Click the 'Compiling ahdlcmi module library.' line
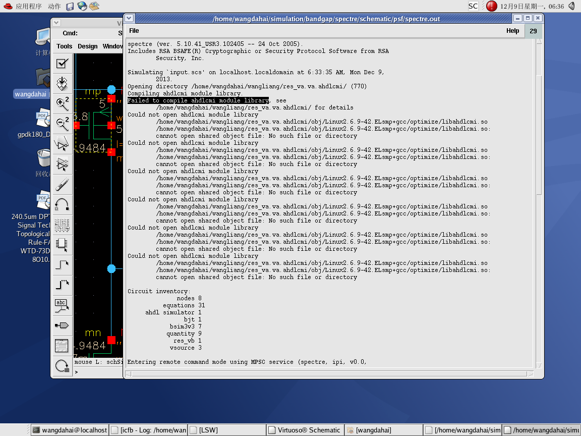581x436 pixels. point(185,93)
